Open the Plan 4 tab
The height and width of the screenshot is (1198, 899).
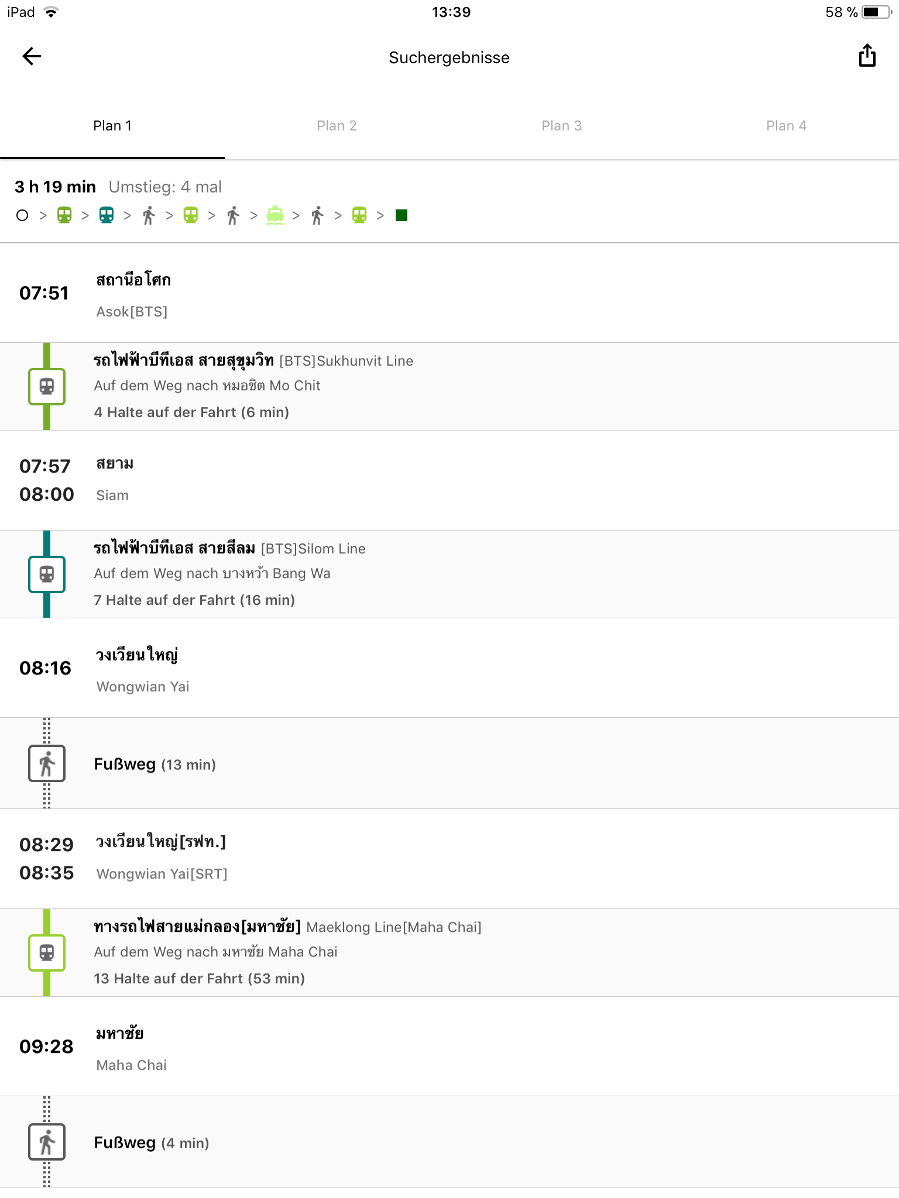click(x=786, y=126)
